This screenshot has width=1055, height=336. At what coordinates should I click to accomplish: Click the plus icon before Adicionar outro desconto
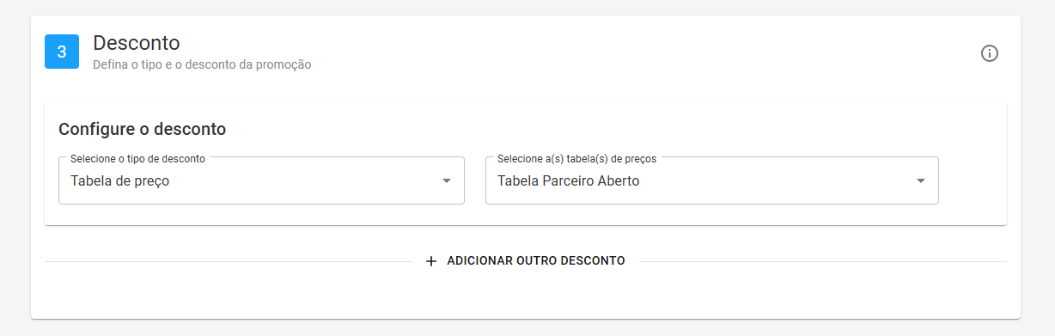431,260
